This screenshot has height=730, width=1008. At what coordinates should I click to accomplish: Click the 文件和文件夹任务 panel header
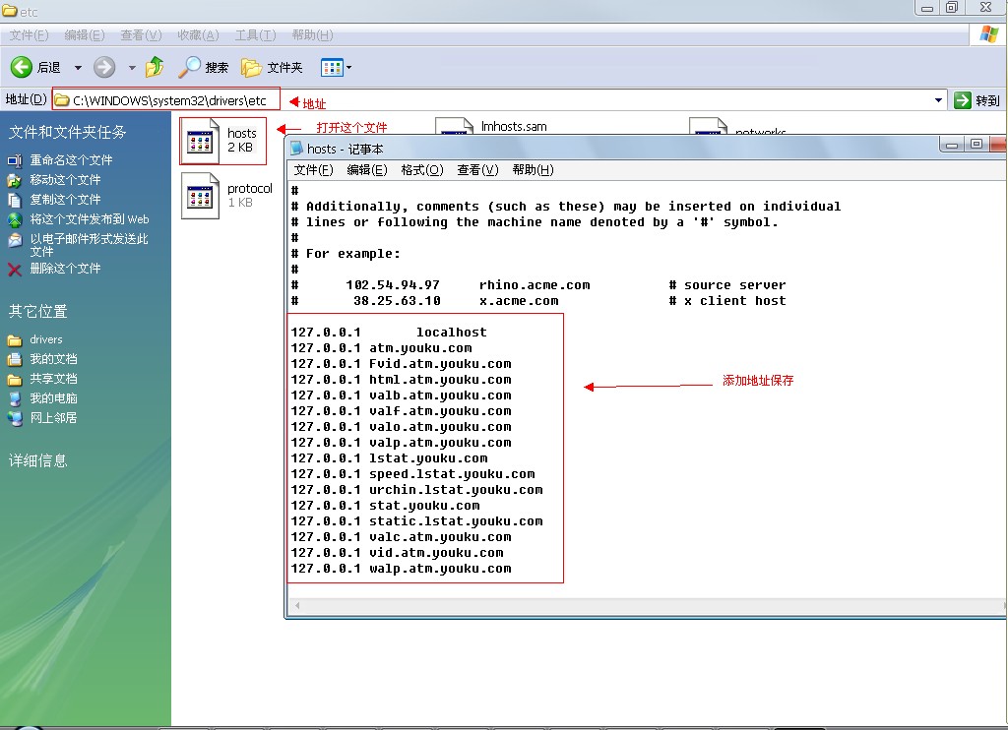[x=68, y=133]
